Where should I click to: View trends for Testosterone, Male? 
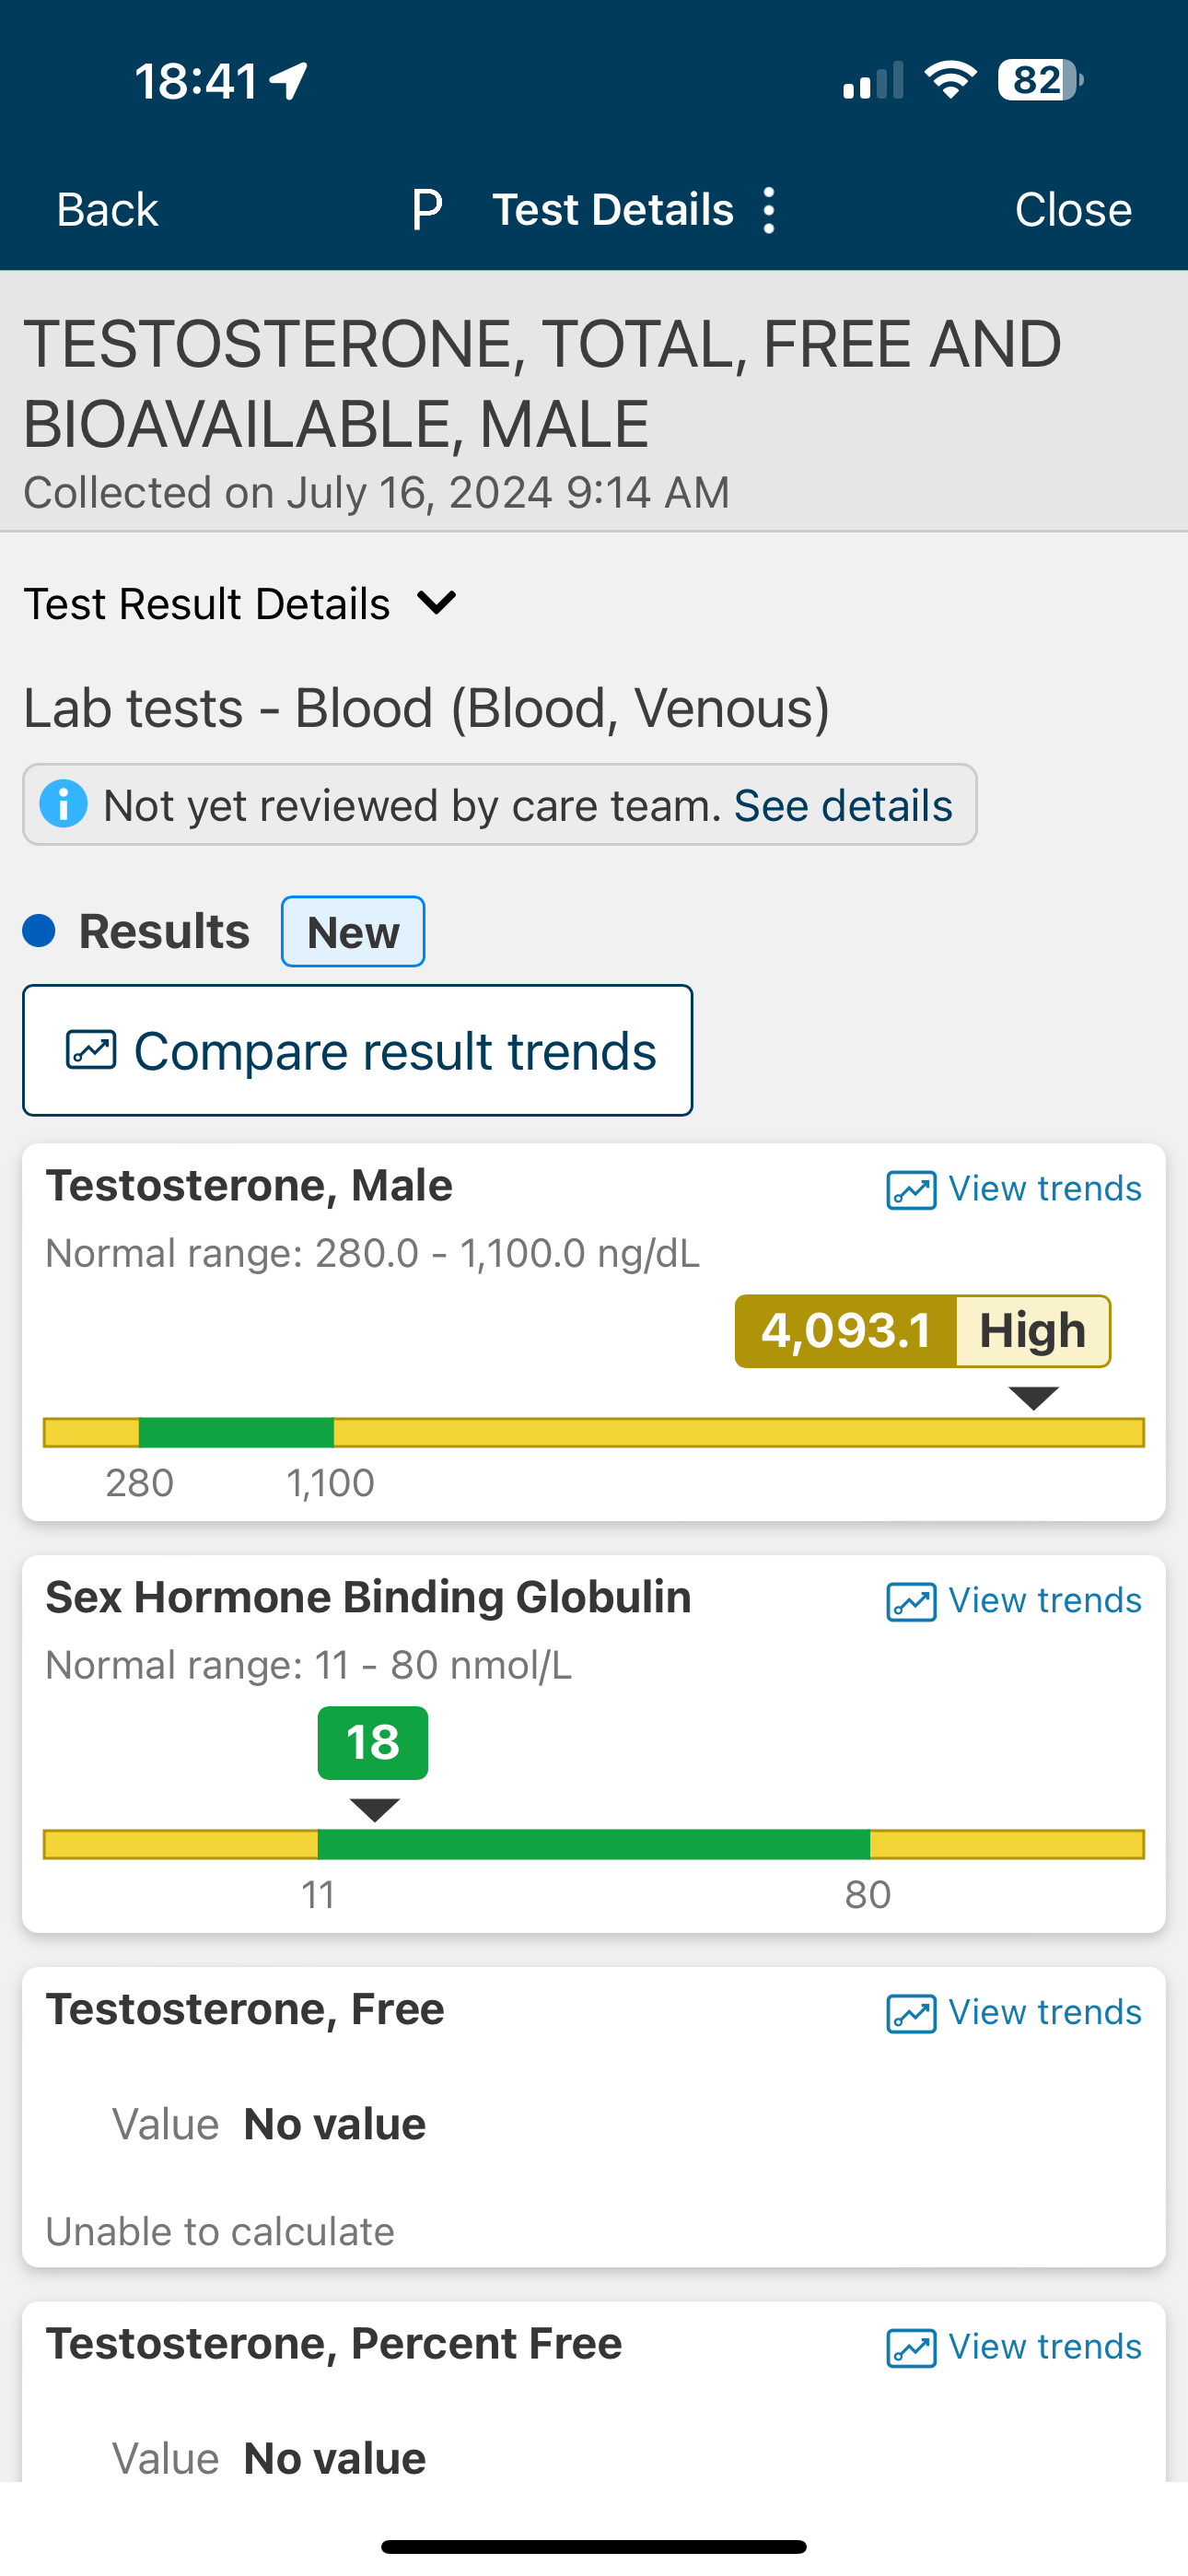click(x=1014, y=1189)
